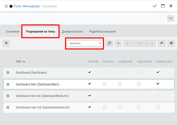Open row menu for Dashboard (Dashboard)

(8, 73)
